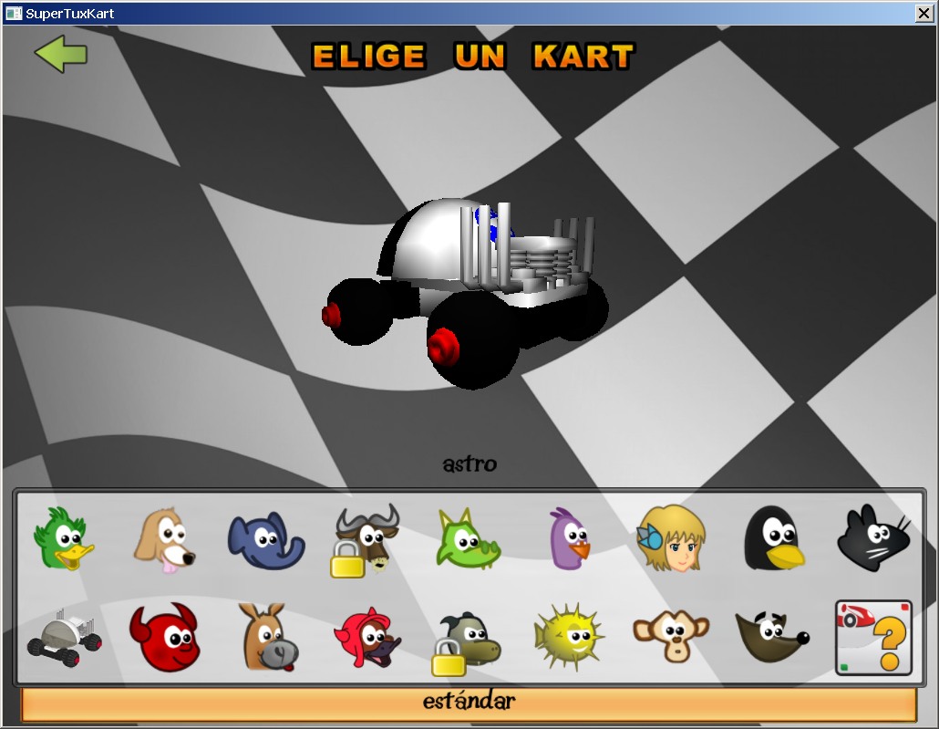
Task: Pick the red devil kart character
Action: coord(164,637)
